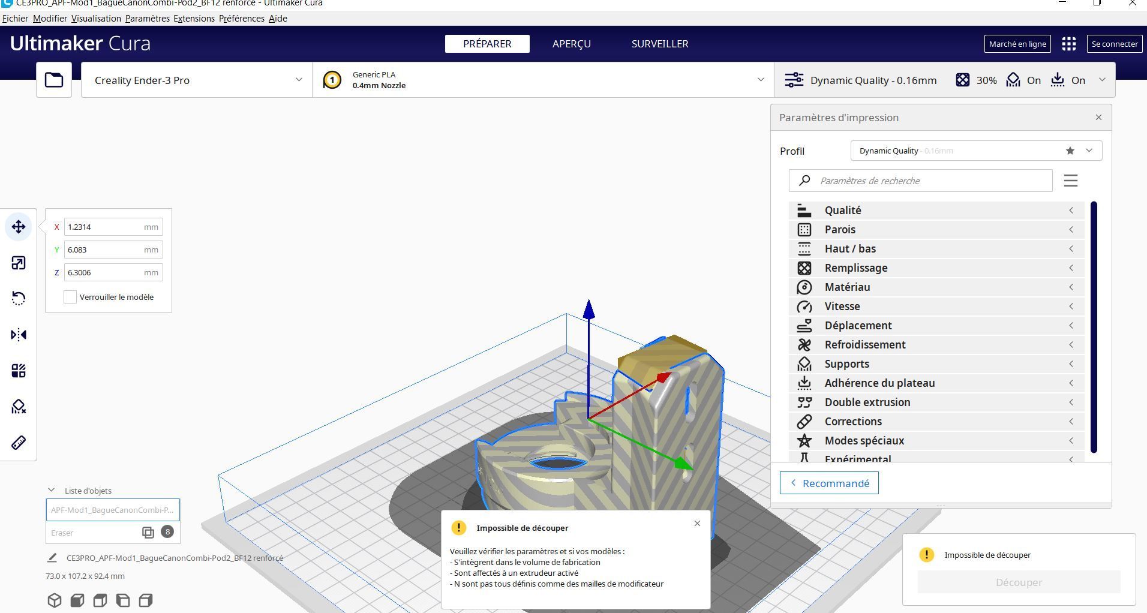Switch to 3D perspective view
The image size is (1147, 613).
(x=55, y=600)
